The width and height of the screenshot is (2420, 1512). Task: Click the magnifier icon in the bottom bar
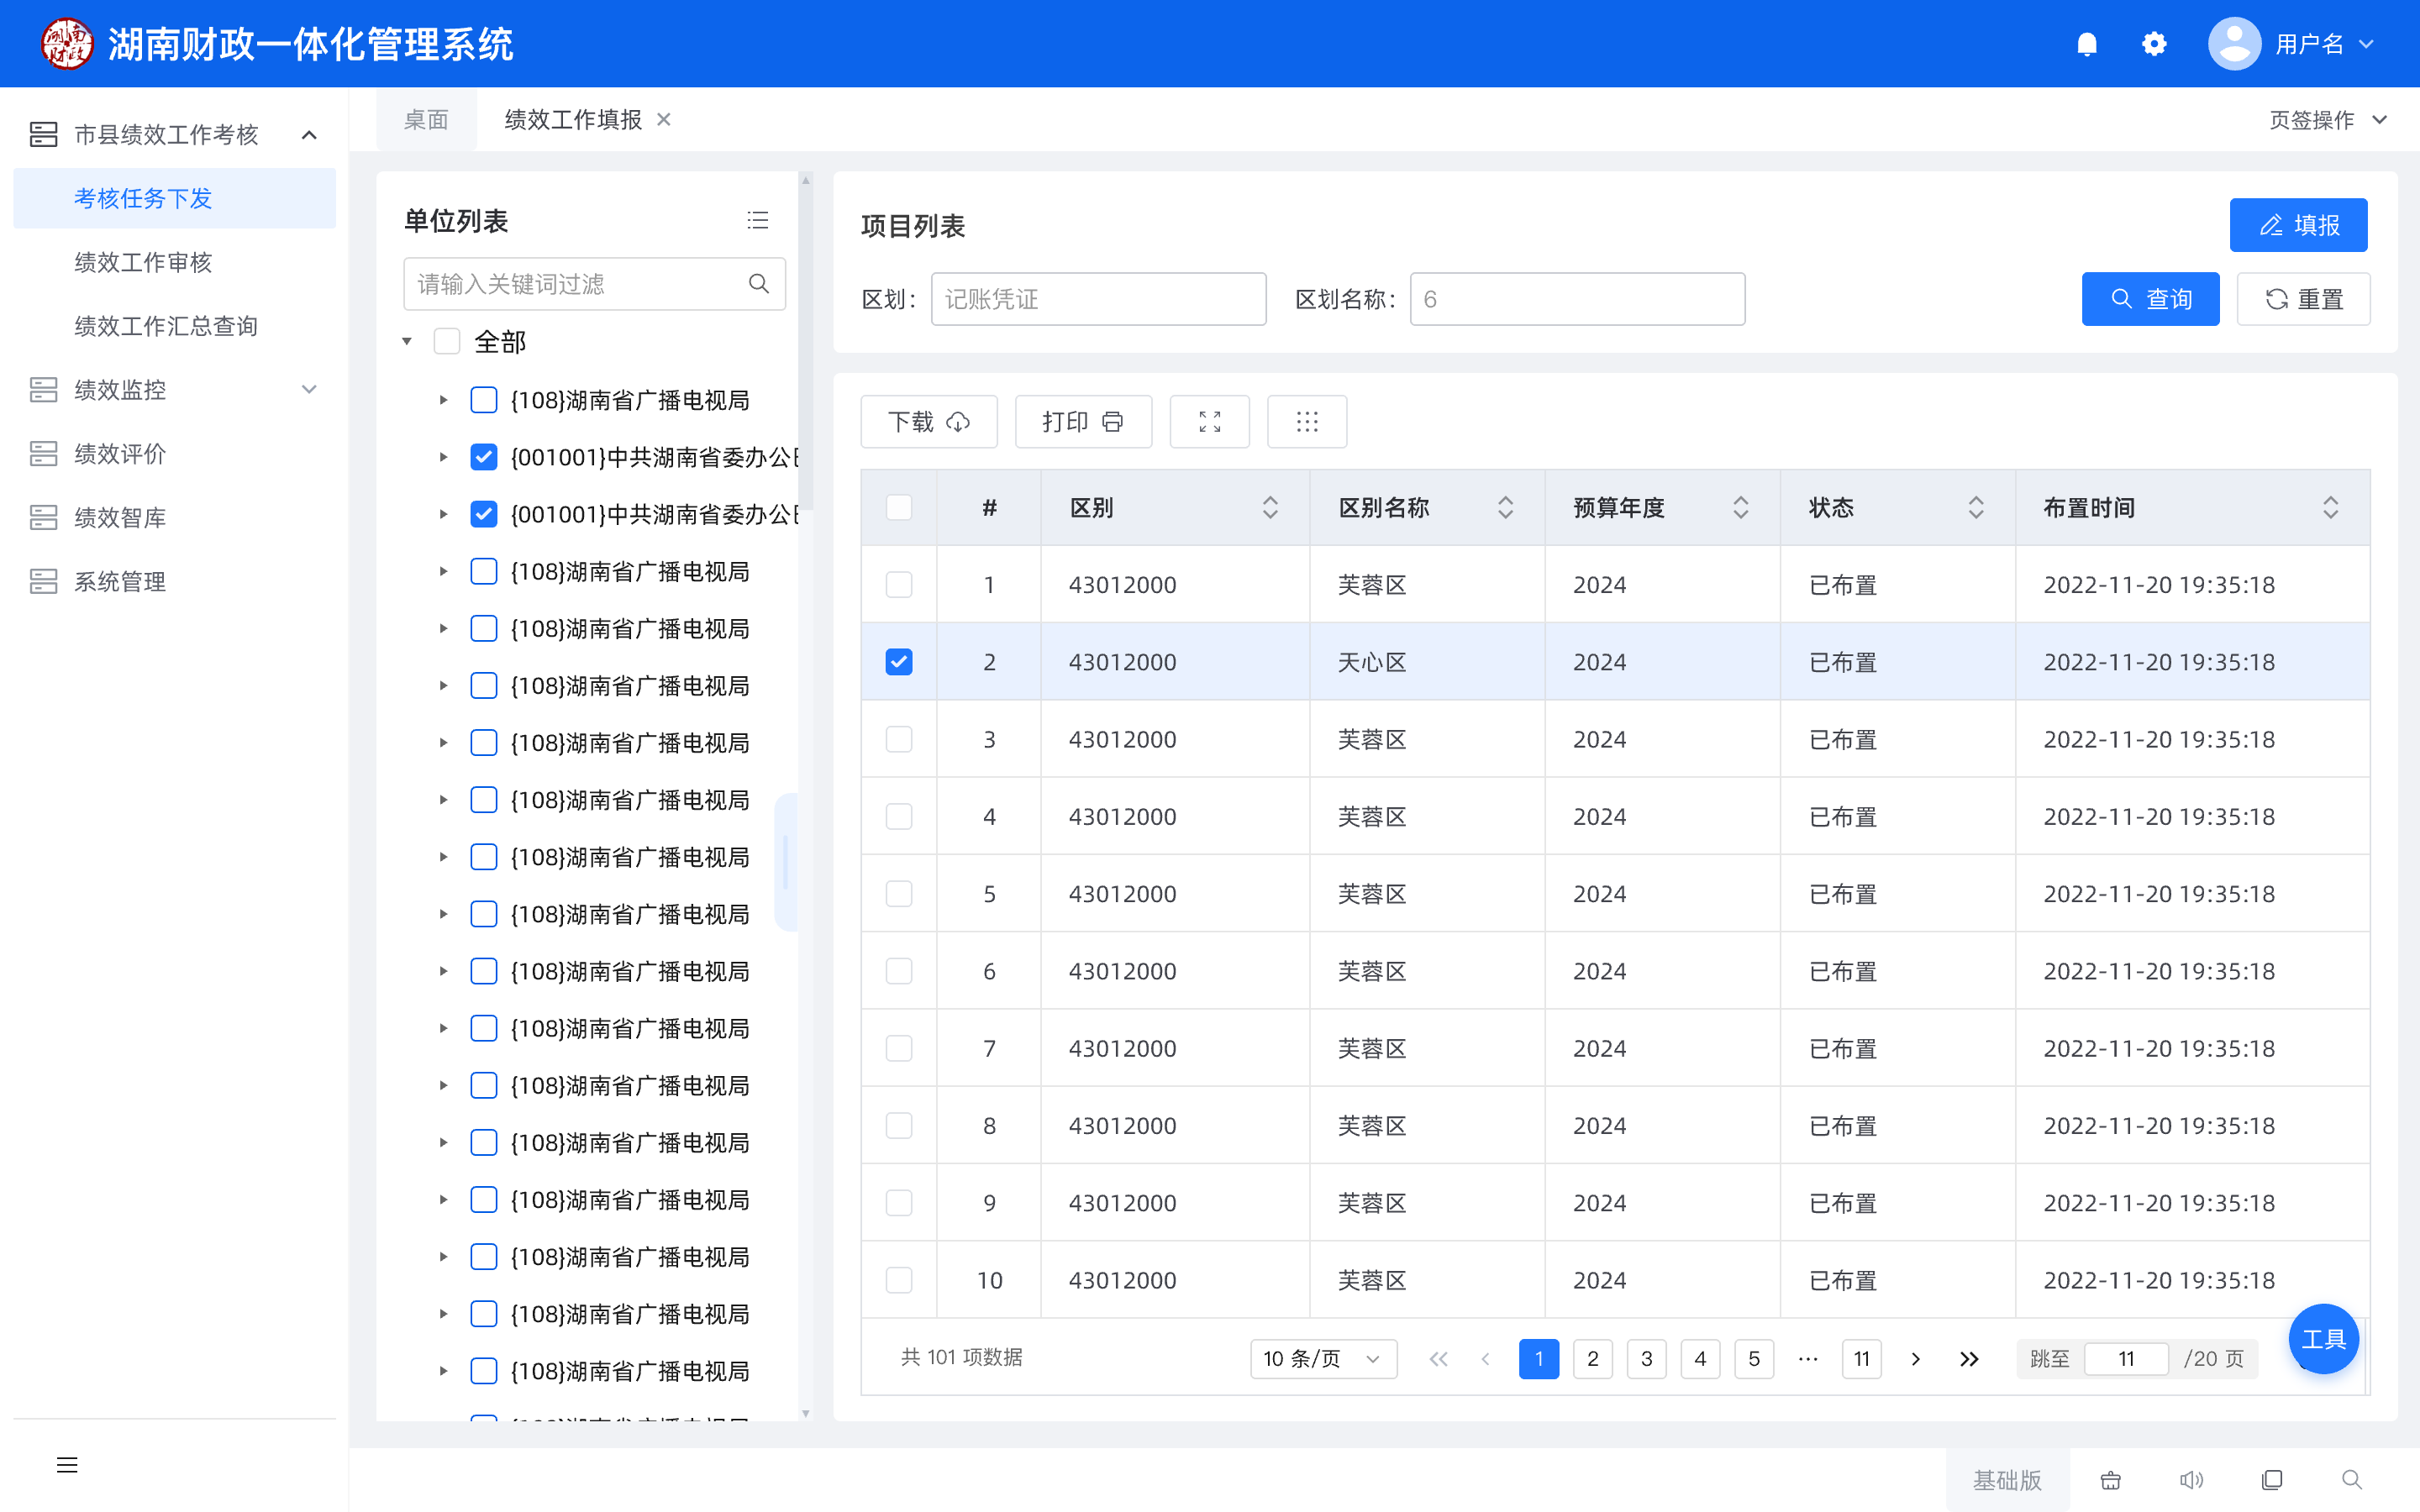pyautogui.click(x=2351, y=1480)
